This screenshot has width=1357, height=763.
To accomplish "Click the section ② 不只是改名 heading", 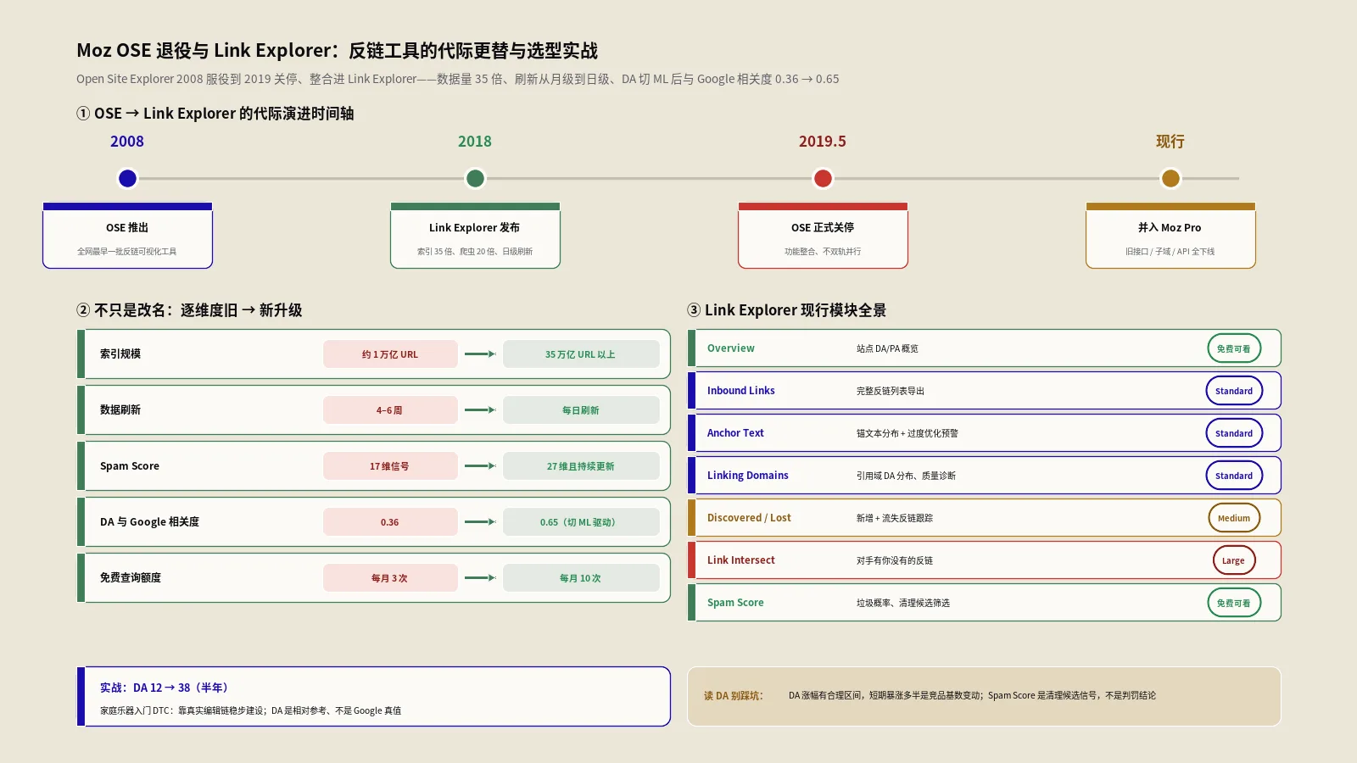I will pos(189,310).
